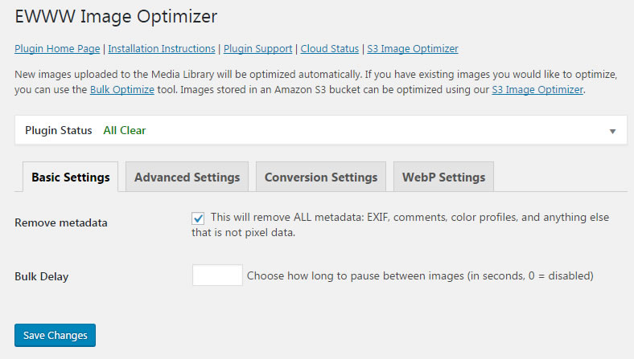Click the All Clear status text
The width and height of the screenshot is (634, 359).
coord(125,130)
